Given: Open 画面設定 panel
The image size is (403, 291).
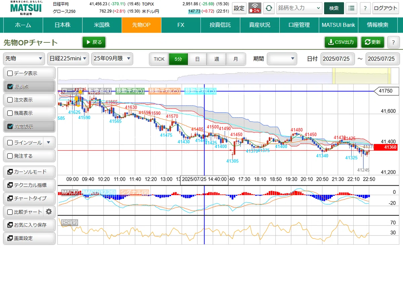Looking at the screenshot, I should click(x=29, y=238).
